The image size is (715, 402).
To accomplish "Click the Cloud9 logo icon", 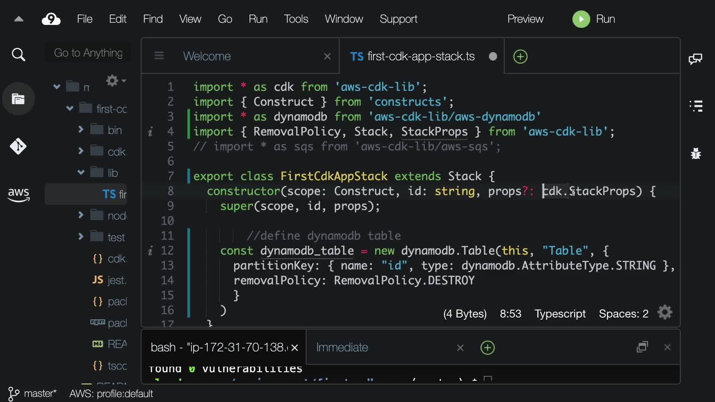I will point(51,19).
